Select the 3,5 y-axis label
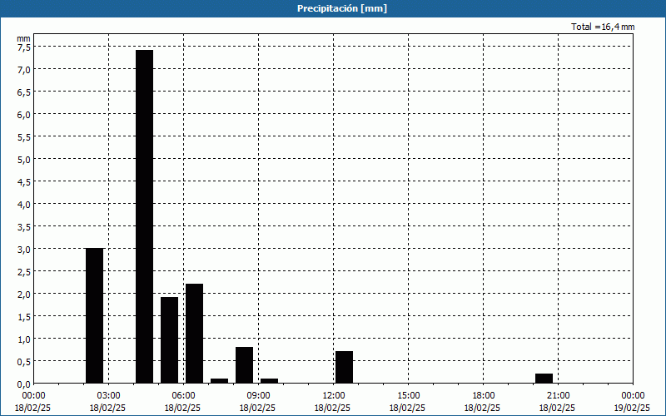This screenshot has width=666, height=416. (24, 227)
